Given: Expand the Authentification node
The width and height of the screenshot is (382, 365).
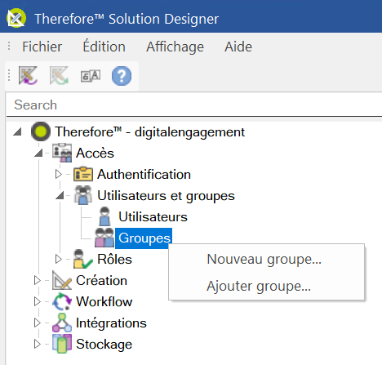Looking at the screenshot, I should 59,174.
